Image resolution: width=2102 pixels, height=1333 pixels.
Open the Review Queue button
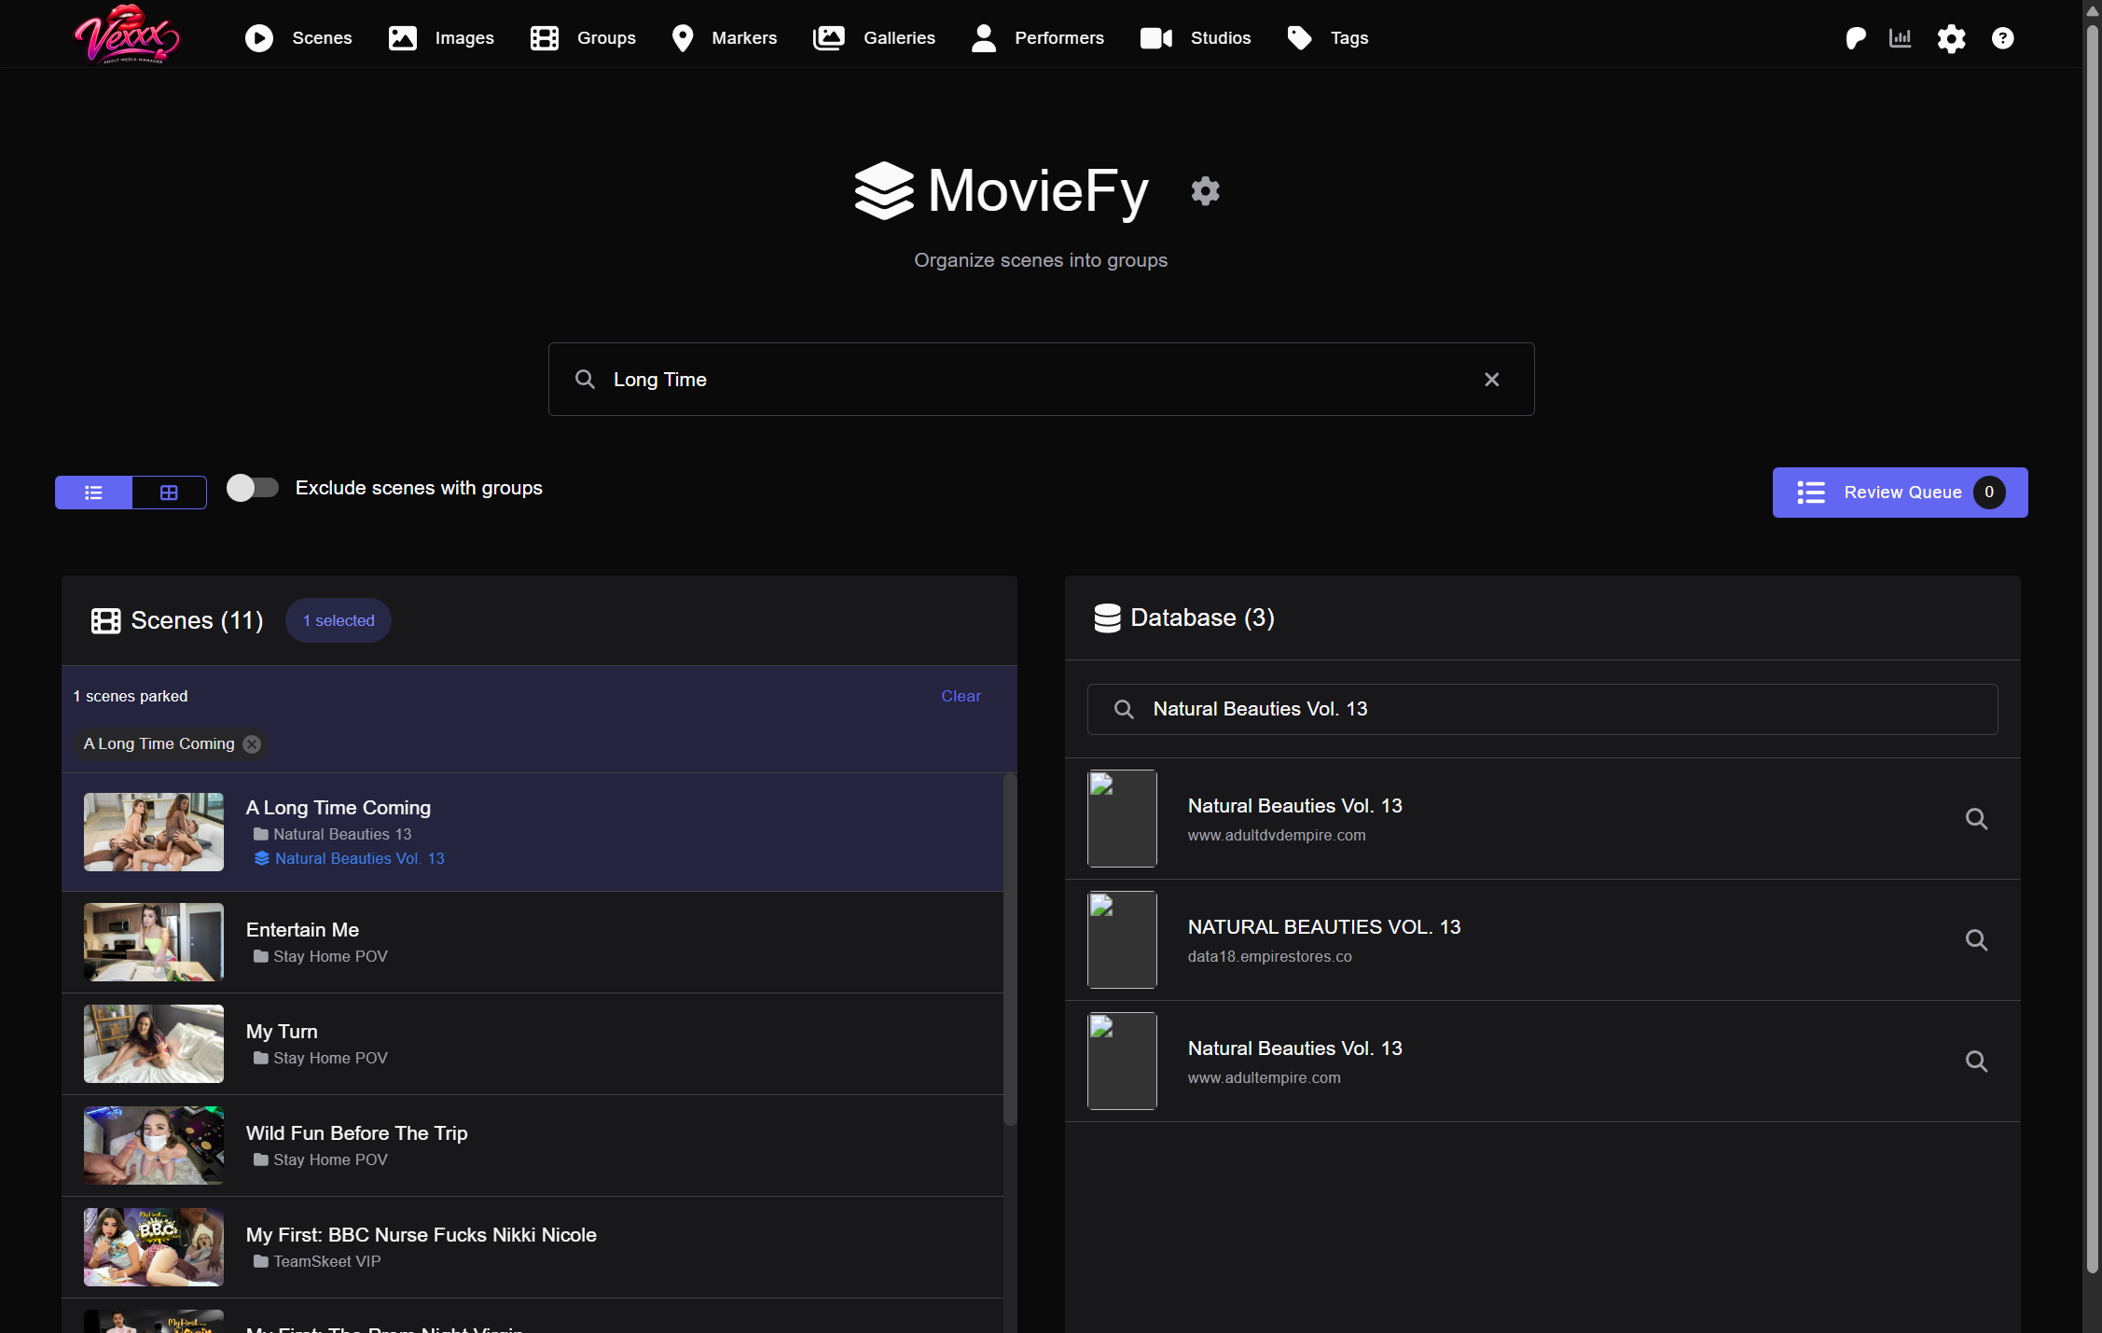pos(1900,493)
